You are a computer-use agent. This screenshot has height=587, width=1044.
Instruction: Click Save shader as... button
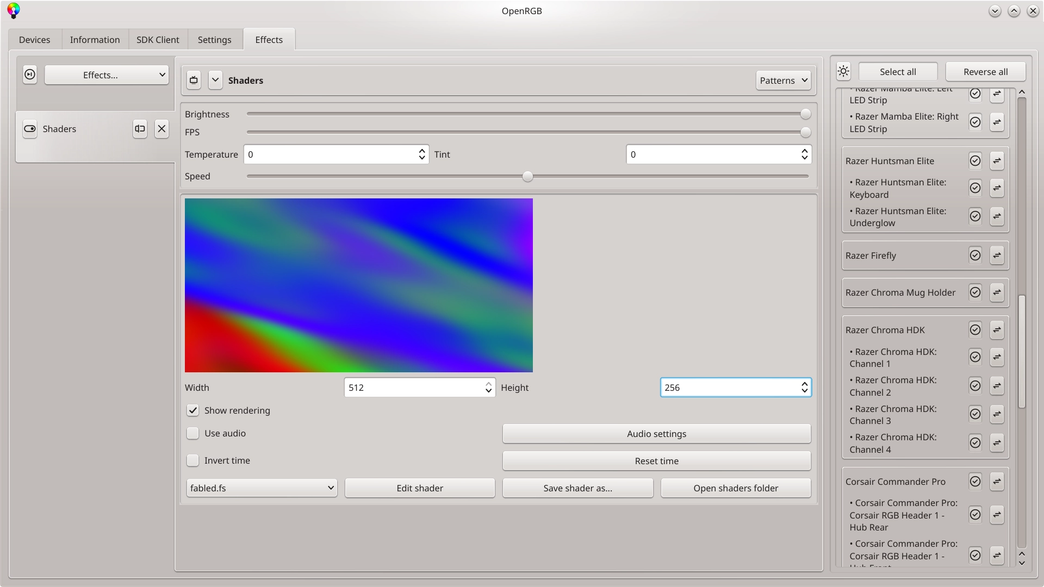tap(577, 488)
